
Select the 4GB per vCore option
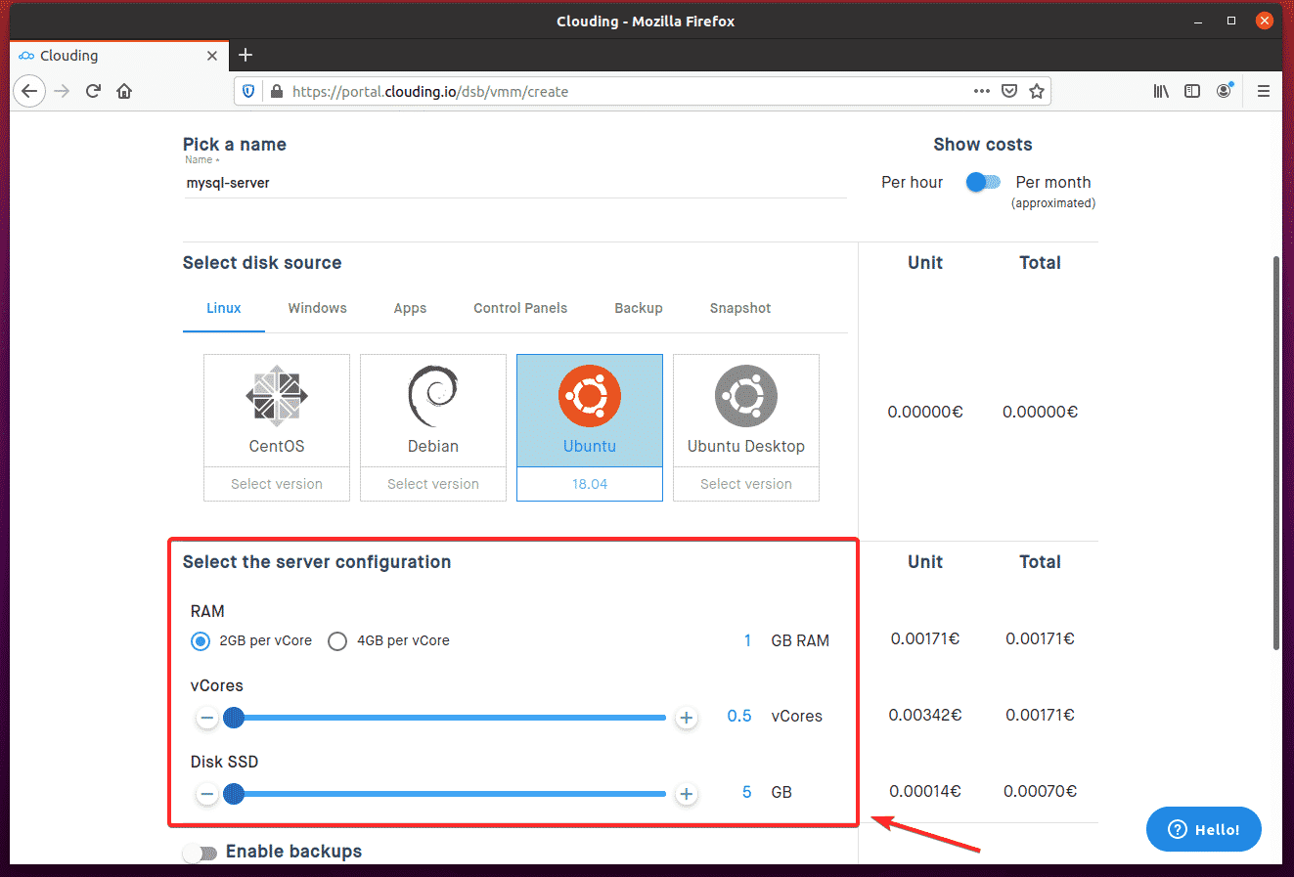337,641
